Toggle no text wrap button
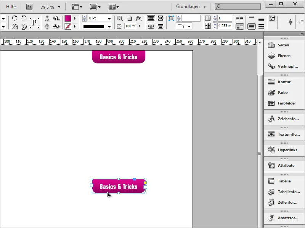The image size is (305, 228). [151, 18]
